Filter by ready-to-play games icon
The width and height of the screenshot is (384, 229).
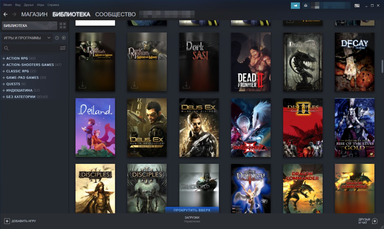point(64,38)
